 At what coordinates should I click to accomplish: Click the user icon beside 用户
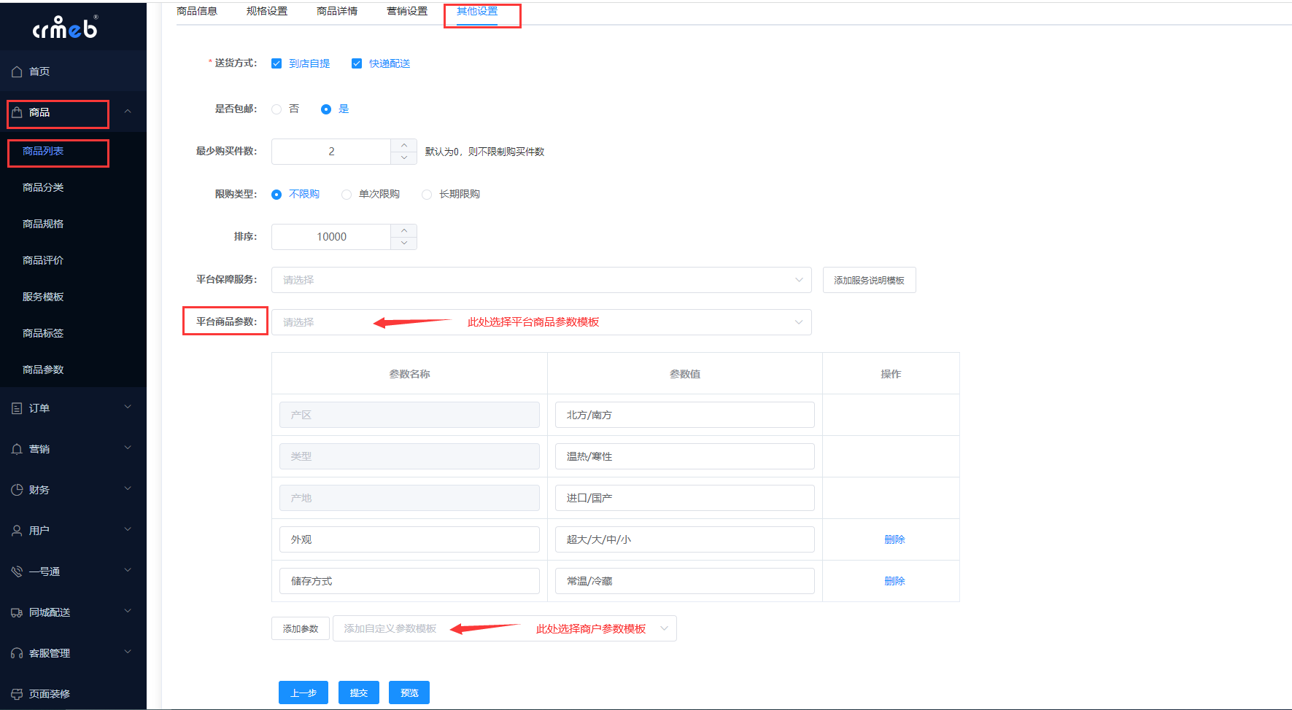[x=17, y=531]
